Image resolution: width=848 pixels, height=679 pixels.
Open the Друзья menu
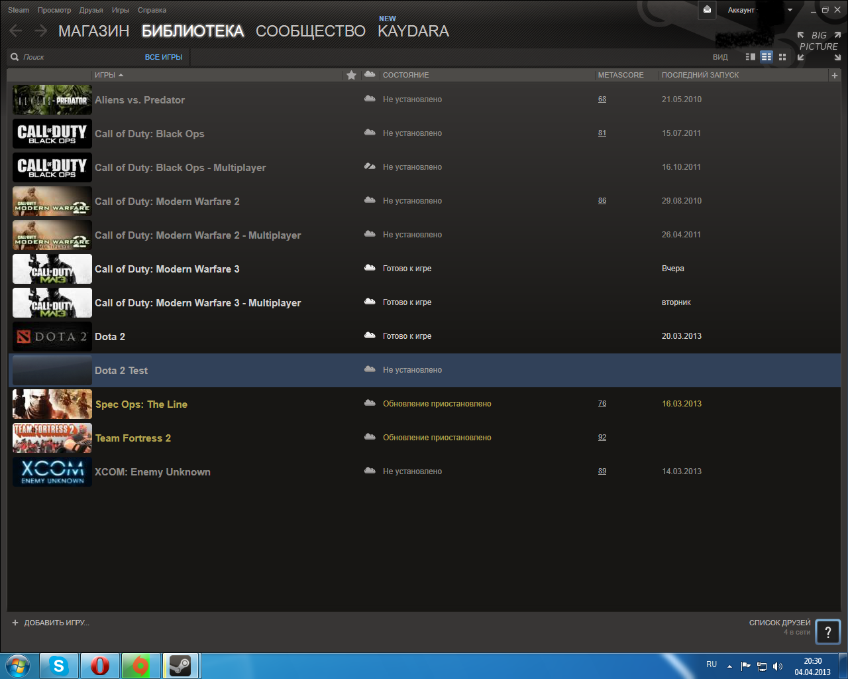pyautogui.click(x=91, y=10)
